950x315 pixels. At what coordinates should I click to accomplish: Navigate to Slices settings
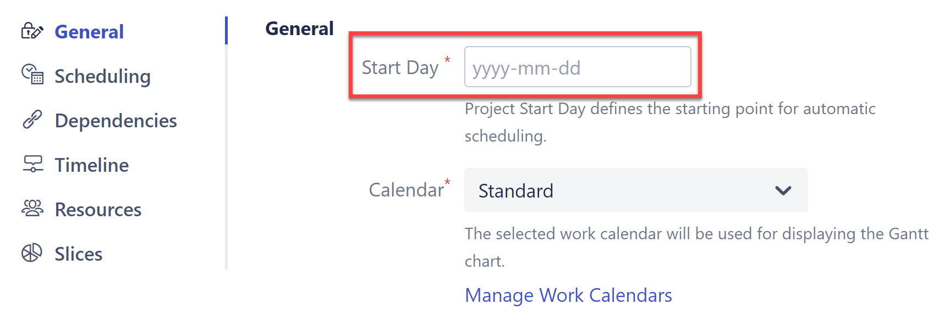[79, 254]
